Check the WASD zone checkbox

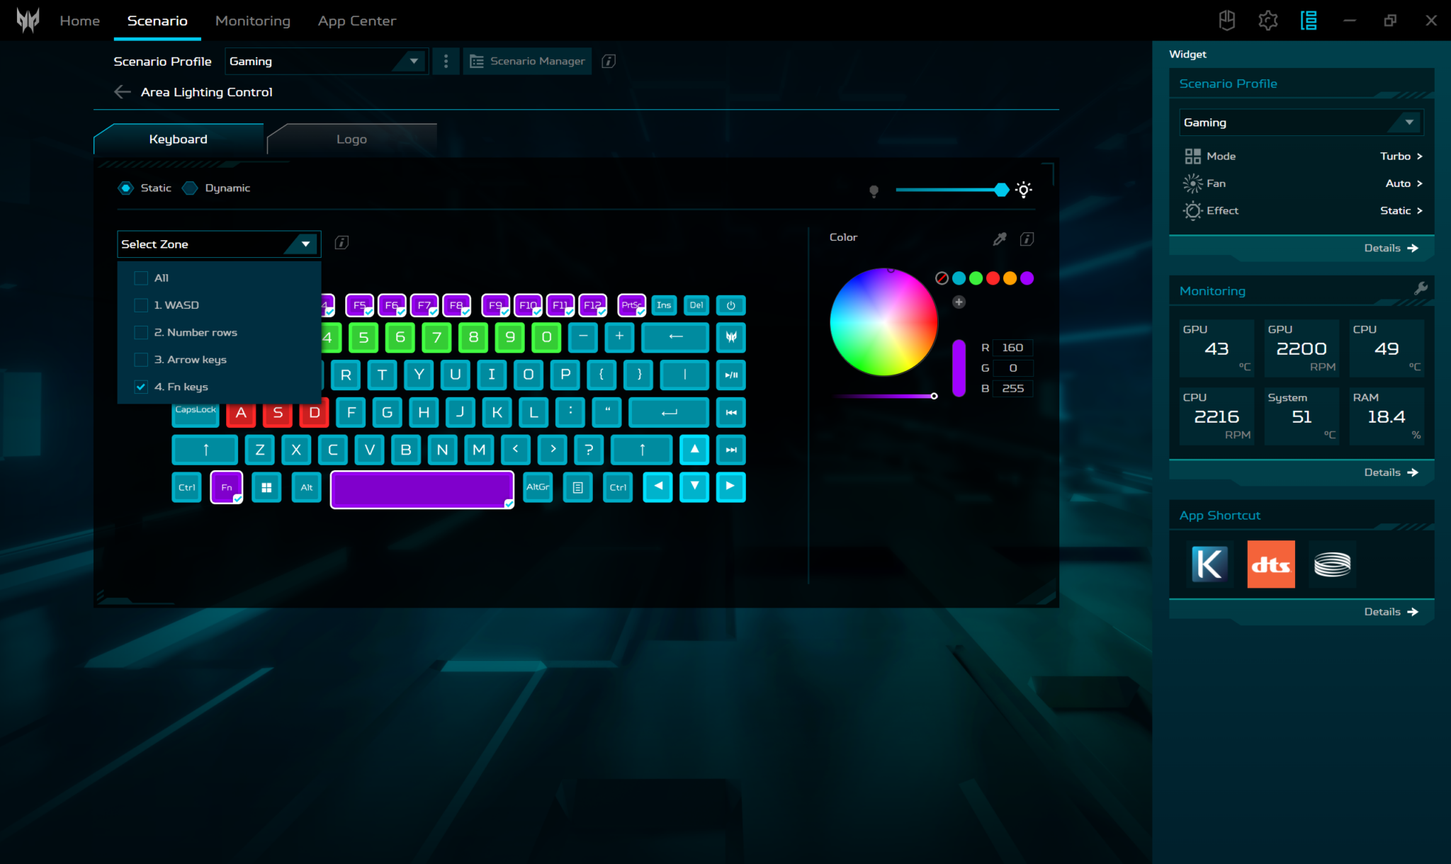(x=141, y=305)
